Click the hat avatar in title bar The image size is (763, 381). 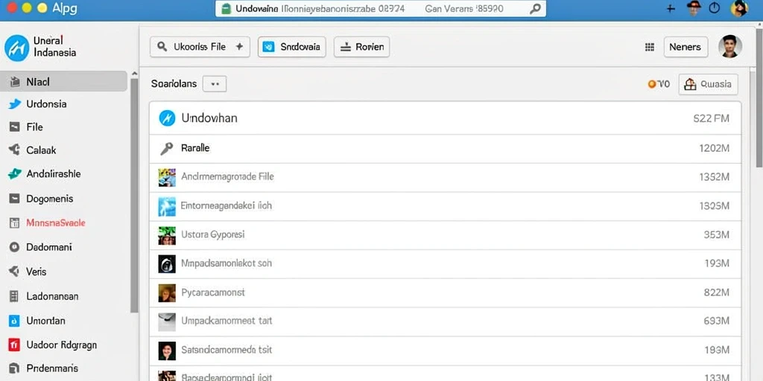[x=694, y=7]
